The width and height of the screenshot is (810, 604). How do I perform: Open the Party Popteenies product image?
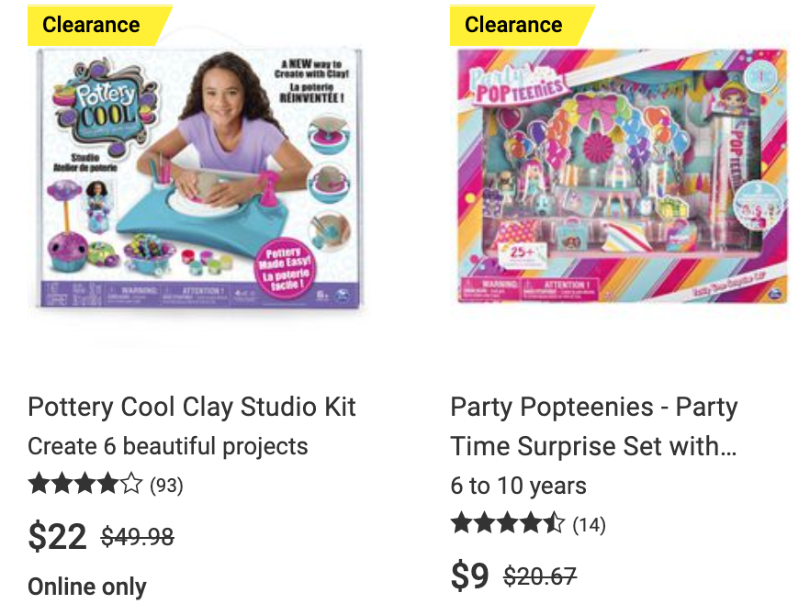[x=622, y=175]
